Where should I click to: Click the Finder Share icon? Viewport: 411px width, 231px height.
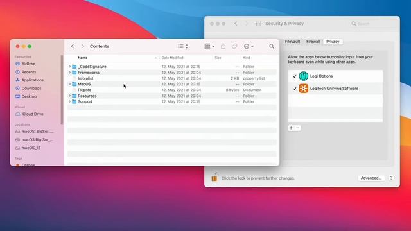(x=223, y=46)
